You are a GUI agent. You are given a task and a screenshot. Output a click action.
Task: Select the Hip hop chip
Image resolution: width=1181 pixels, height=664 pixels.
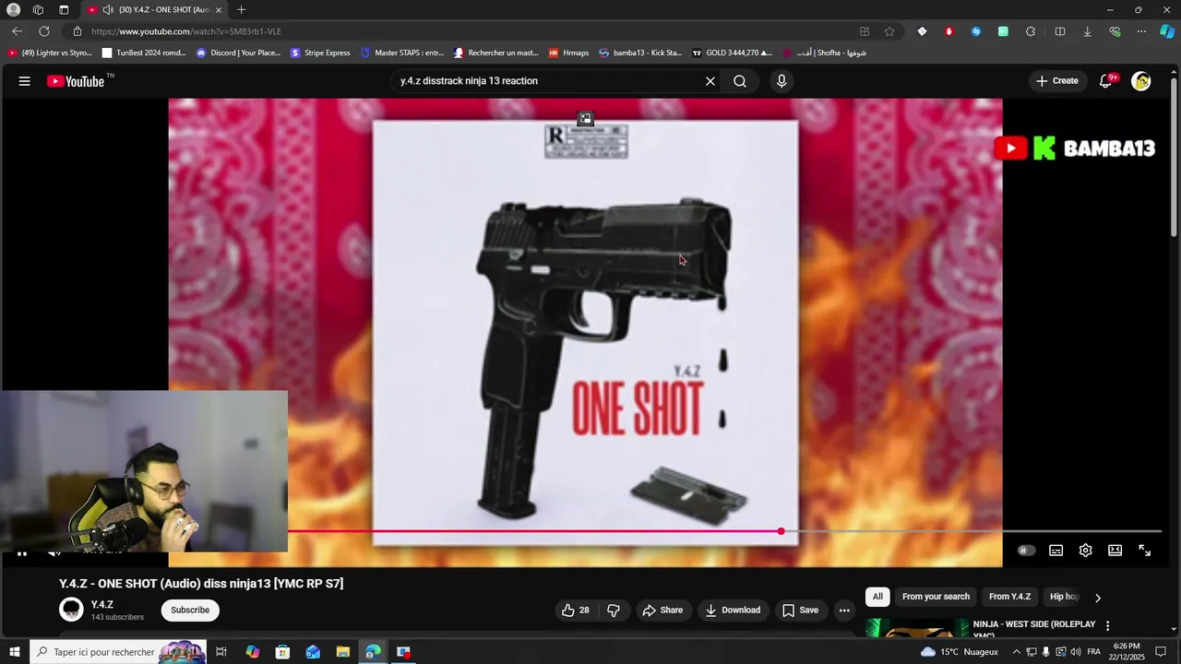pos(1064,597)
